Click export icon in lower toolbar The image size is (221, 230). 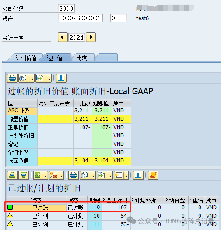click(x=102, y=175)
